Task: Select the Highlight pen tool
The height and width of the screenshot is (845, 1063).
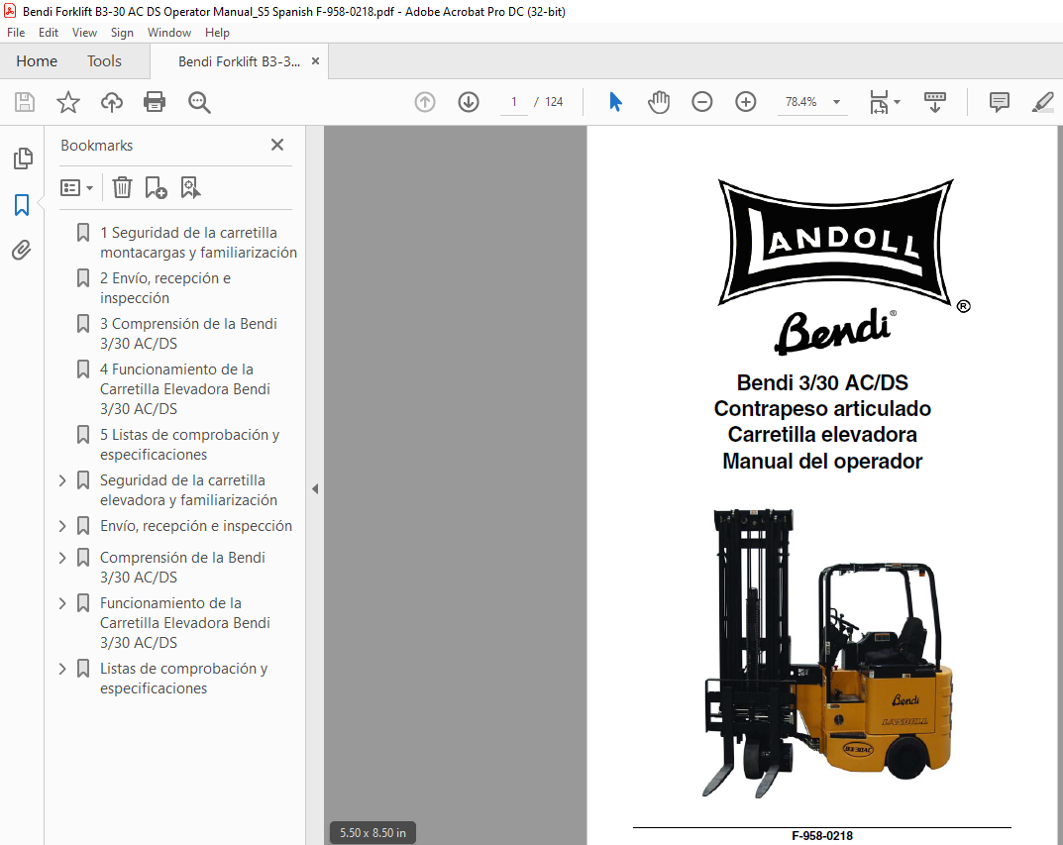Action: 1042,102
